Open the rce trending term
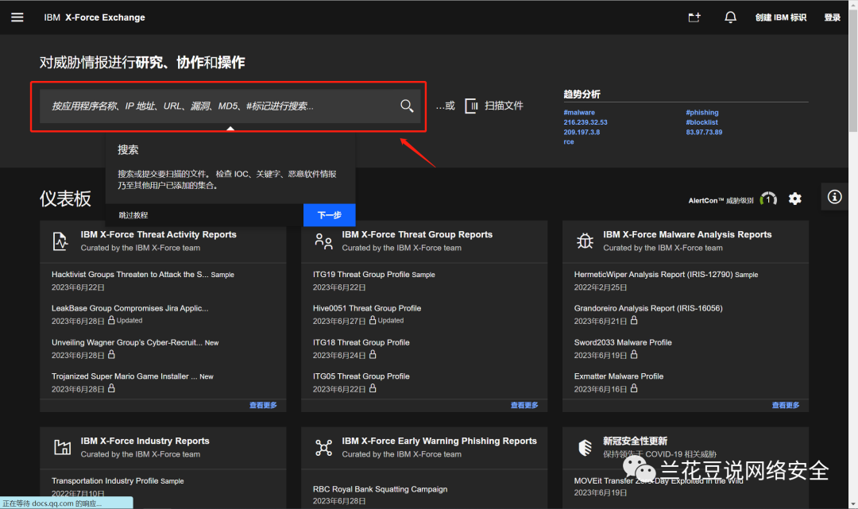This screenshot has width=858, height=509. pos(569,142)
